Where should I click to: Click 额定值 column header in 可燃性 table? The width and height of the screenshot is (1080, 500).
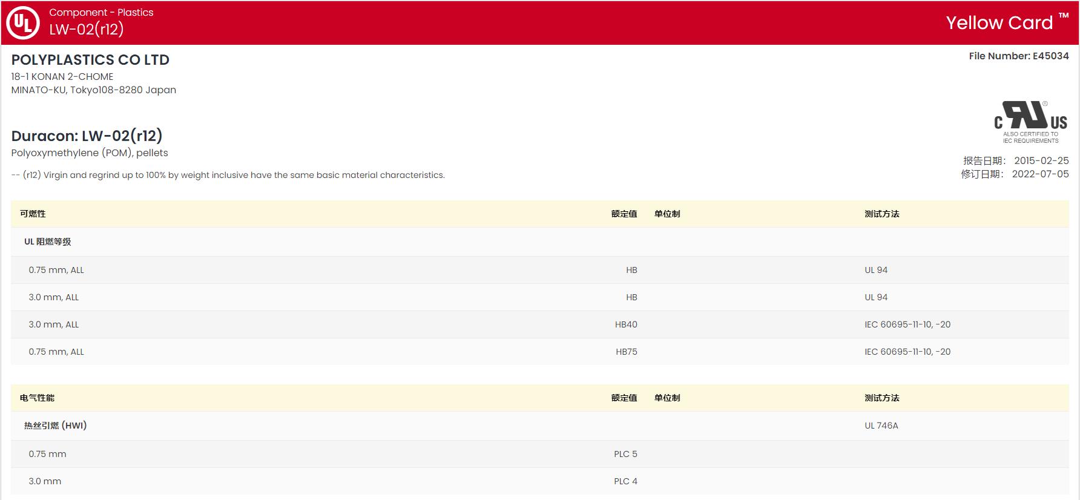click(x=624, y=214)
